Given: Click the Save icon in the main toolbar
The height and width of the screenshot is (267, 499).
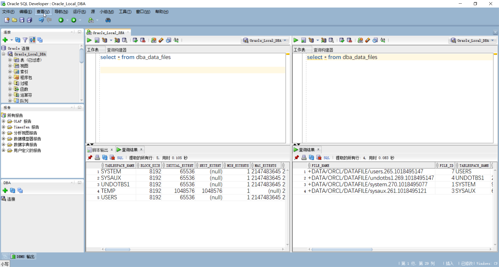Looking at the screenshot, I should coord(22,20).
